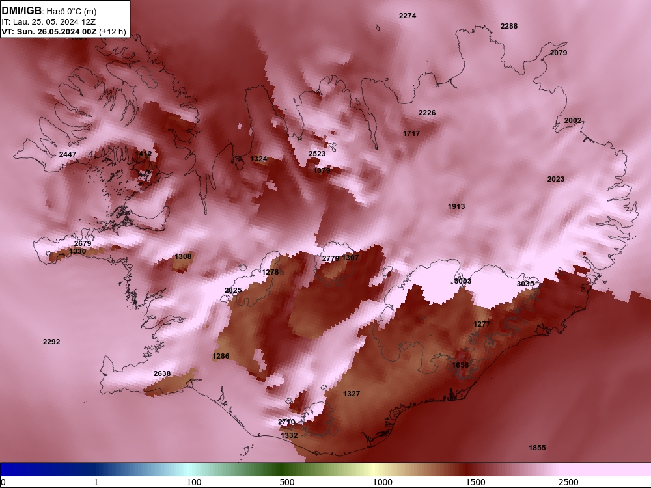Viewport: 651px width, 488px height.
Task: Click the valid time "VT: Sun. 26.05.2024 00Z" line
Action: (49, 31)
